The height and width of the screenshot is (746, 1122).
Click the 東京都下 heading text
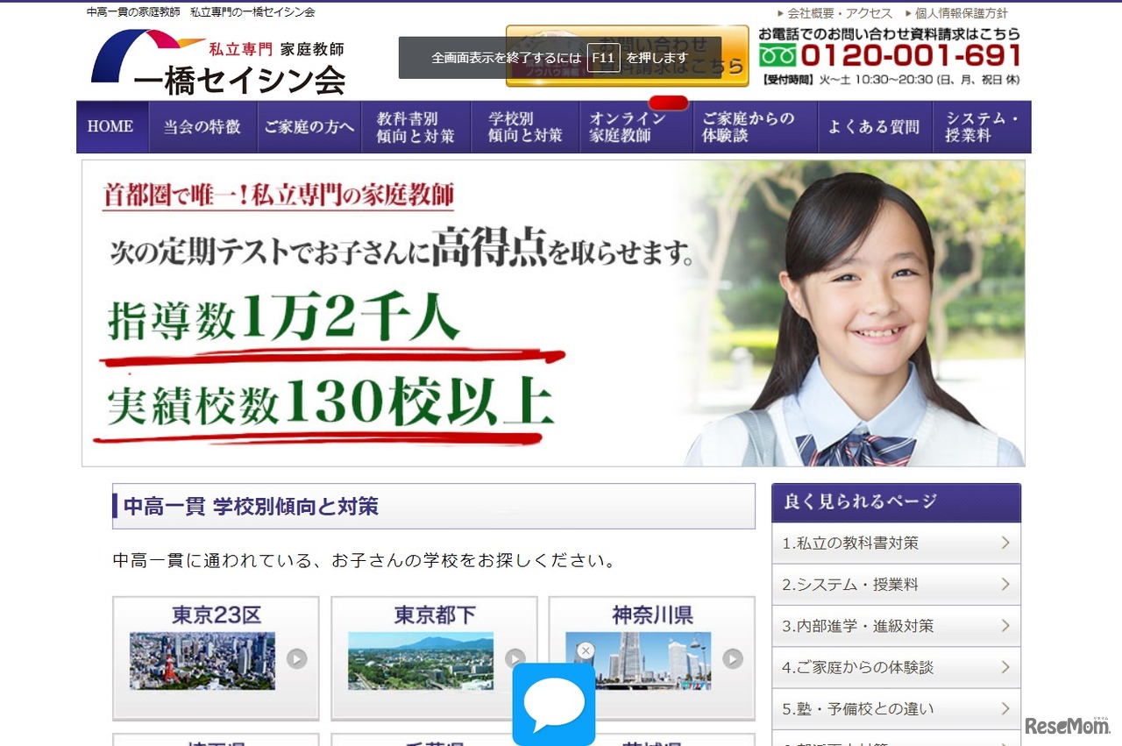click(x=435, y=615)
